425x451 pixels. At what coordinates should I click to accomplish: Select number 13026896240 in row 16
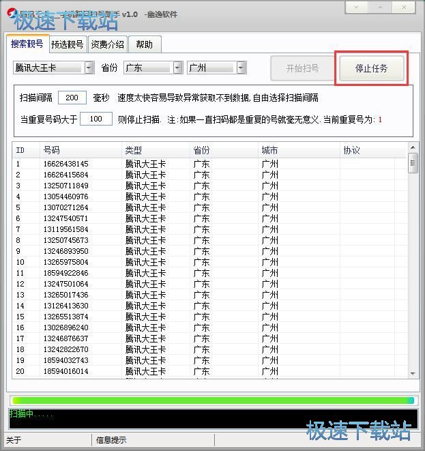(x=66, y=328)
